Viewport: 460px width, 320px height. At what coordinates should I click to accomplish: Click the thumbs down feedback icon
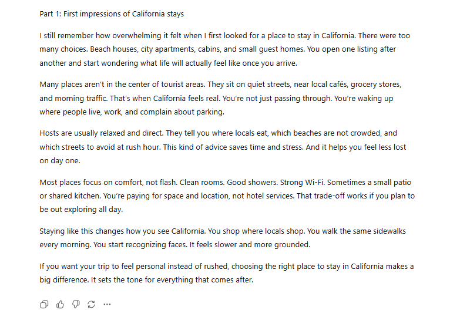[x=76, y=304]
